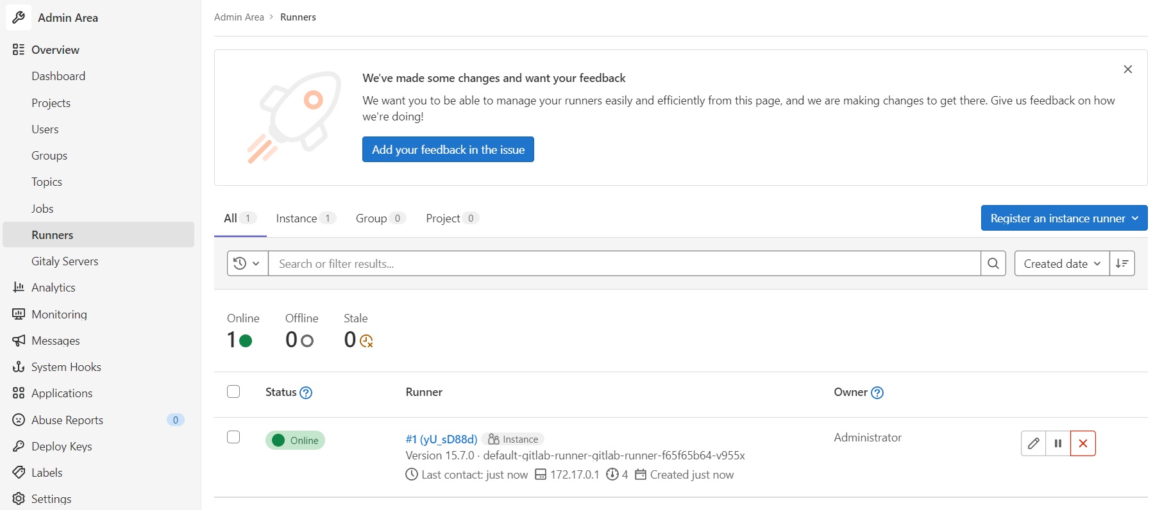
Task: Open Dashboard in the sidebar
Action: (98, 76)
